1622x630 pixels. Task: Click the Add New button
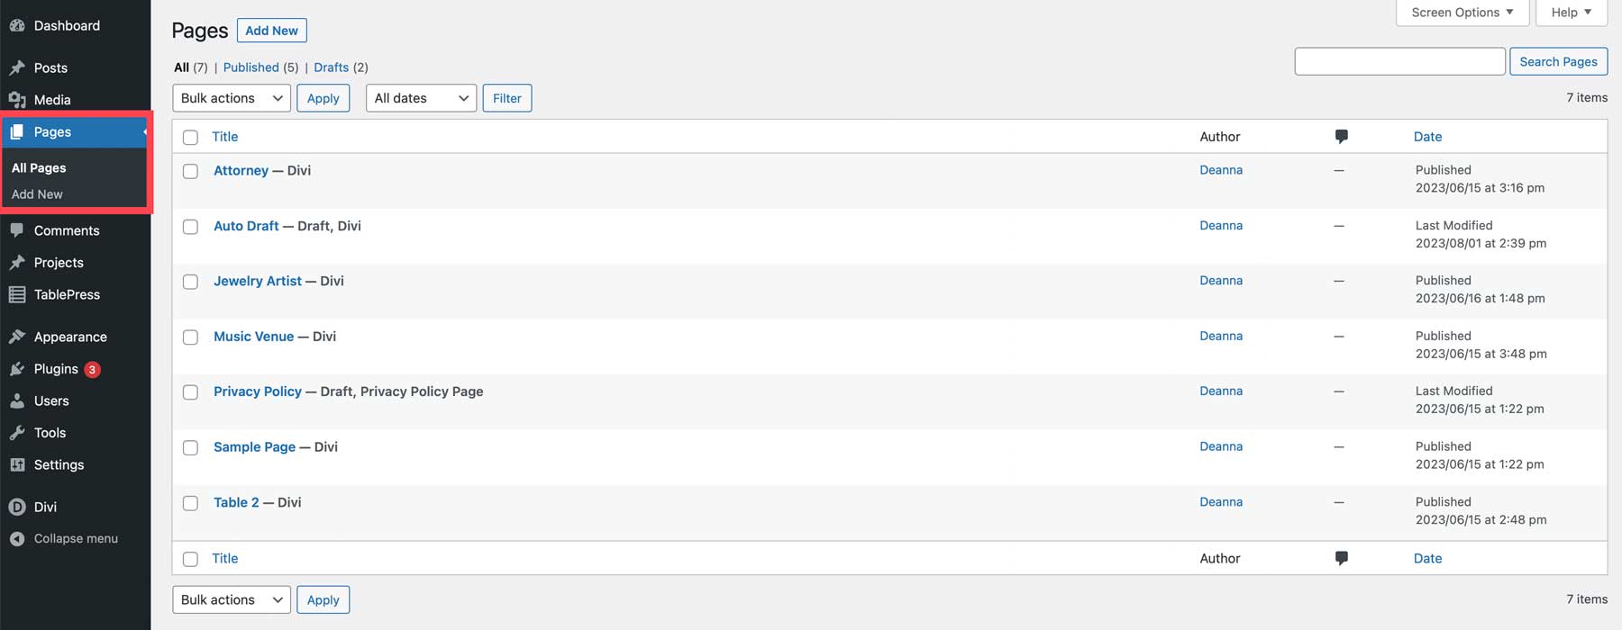271,30
